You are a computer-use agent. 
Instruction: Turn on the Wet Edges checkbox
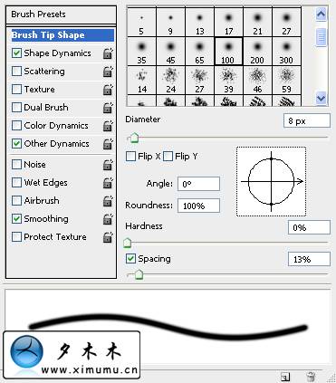pos(16,183)
